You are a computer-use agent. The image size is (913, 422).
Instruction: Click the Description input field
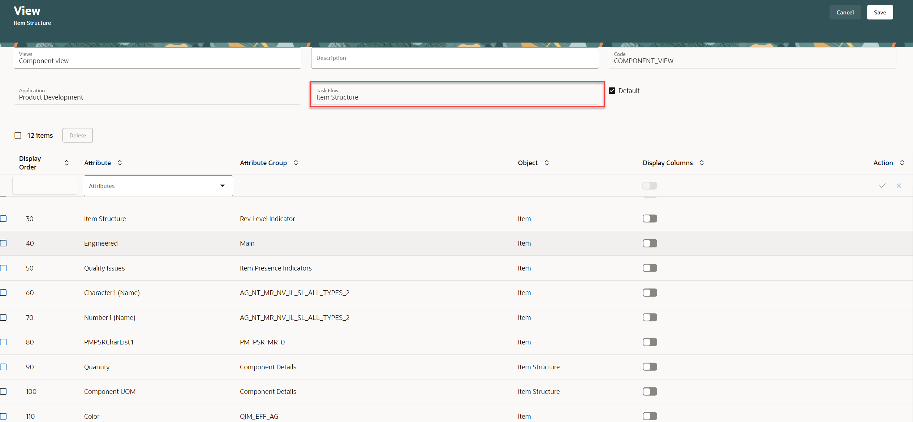pyautogui.click(x=455, y=58)
